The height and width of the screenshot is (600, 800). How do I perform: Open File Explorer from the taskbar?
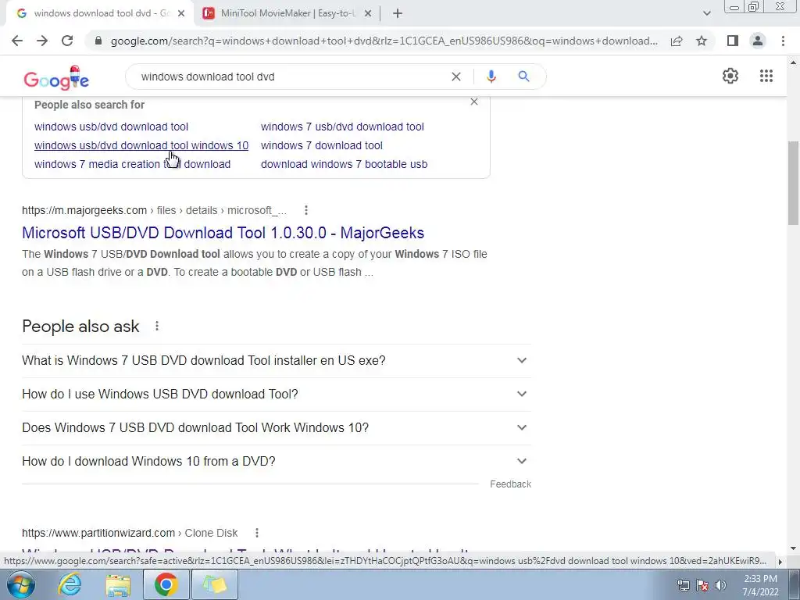point(118,584)
